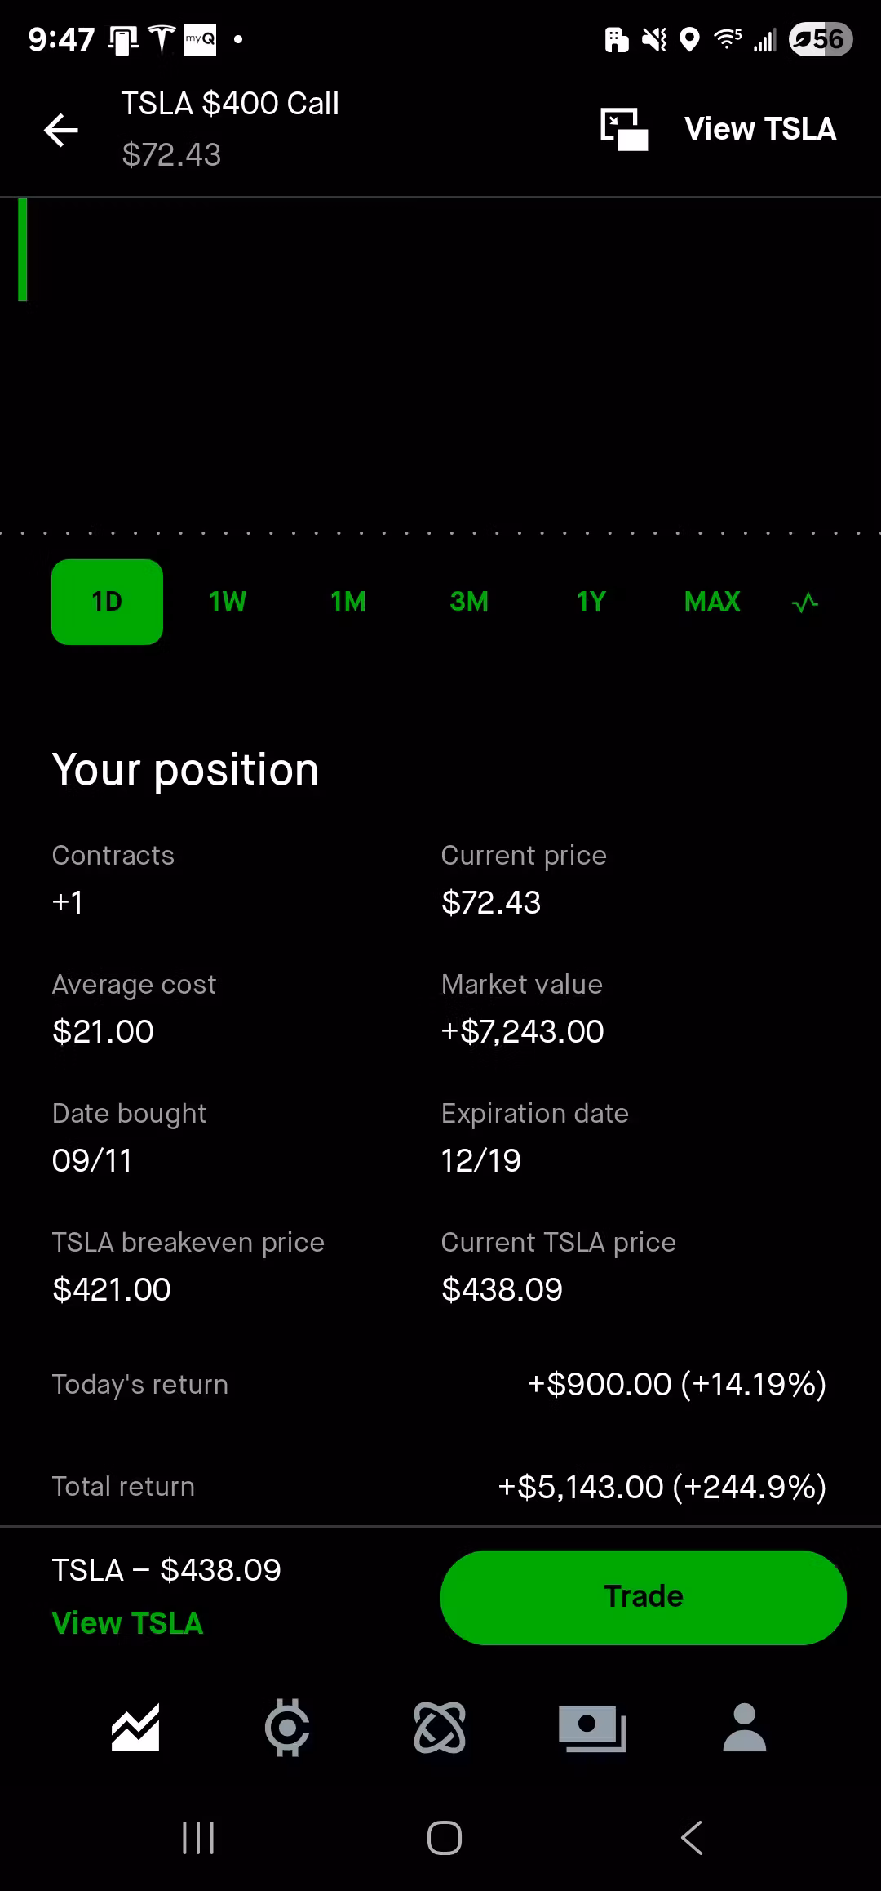Switch chart range to 1M
Viewport: 881px width, 1891px height.
coord(348,603)
